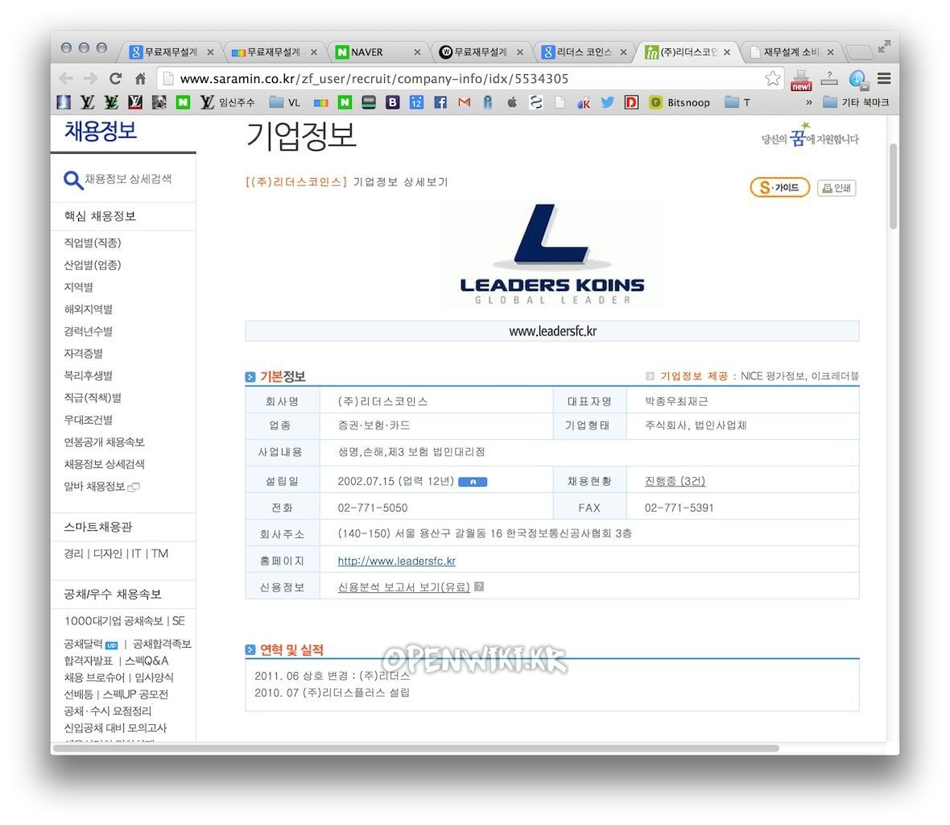Image resolution: width=950 pixels, height=825 pixels.
Task: Click the address bar URL field
Action: tap(469, 79)
